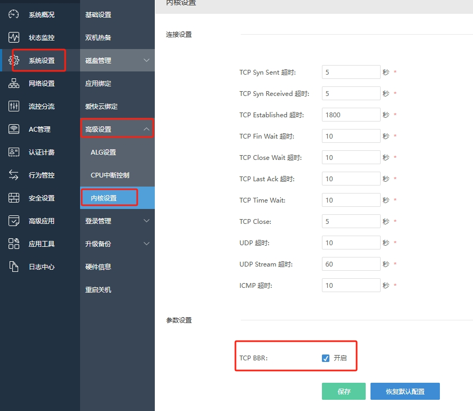Click the green 保存 button
473x411 pixels.
point(344,391)
